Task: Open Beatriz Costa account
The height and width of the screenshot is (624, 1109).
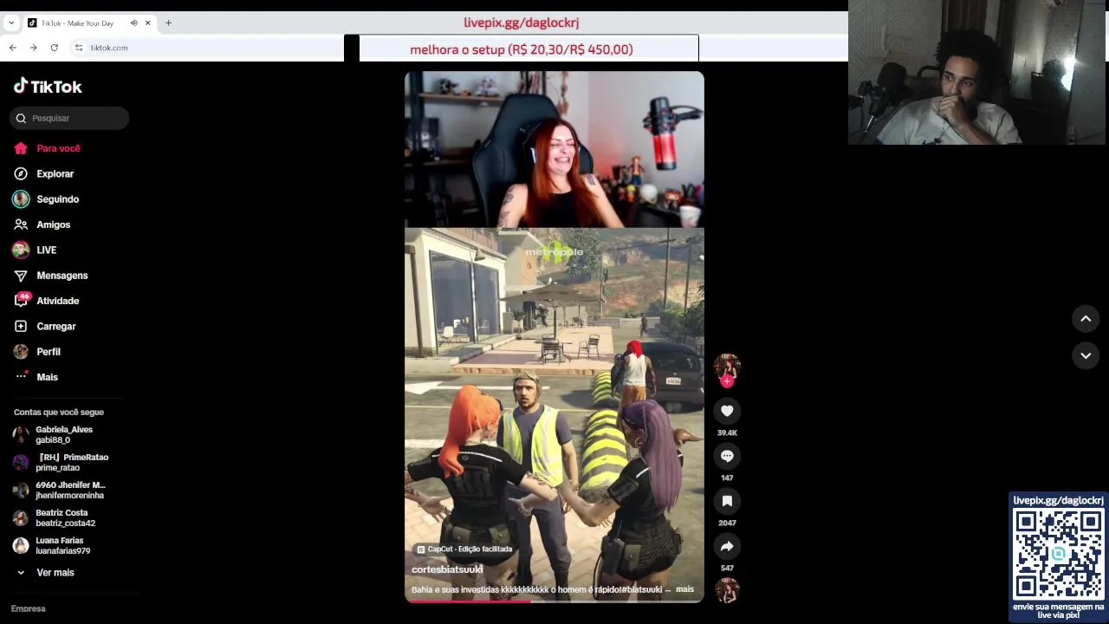Action: [x=55, y=517]
